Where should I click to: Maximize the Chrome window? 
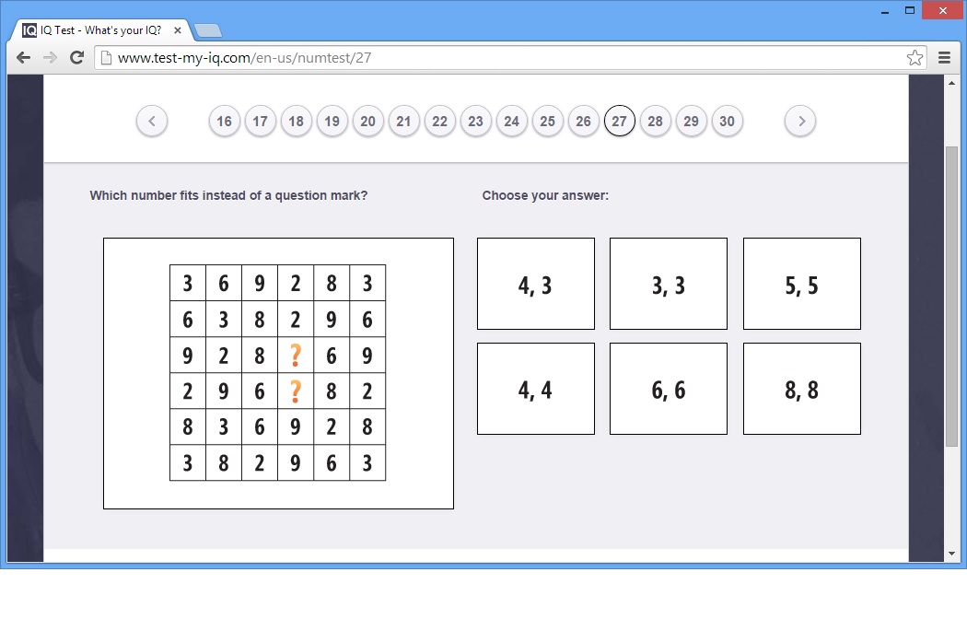click(x=910, y=10)
